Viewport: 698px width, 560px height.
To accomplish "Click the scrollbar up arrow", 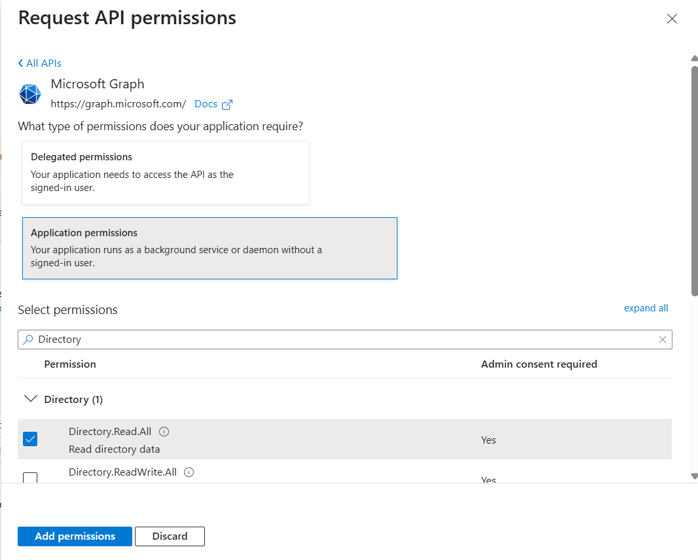I will pyautogui.click(x=695, y=58).
